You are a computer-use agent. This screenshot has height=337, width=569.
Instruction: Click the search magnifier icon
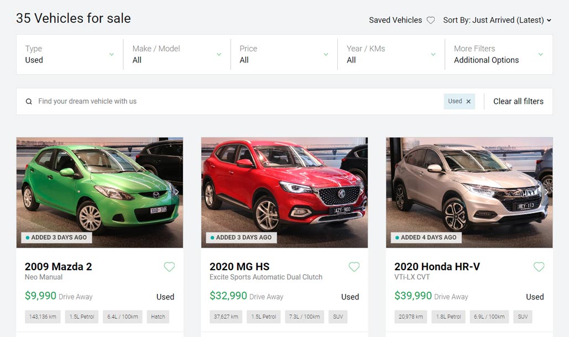point(29,102)
